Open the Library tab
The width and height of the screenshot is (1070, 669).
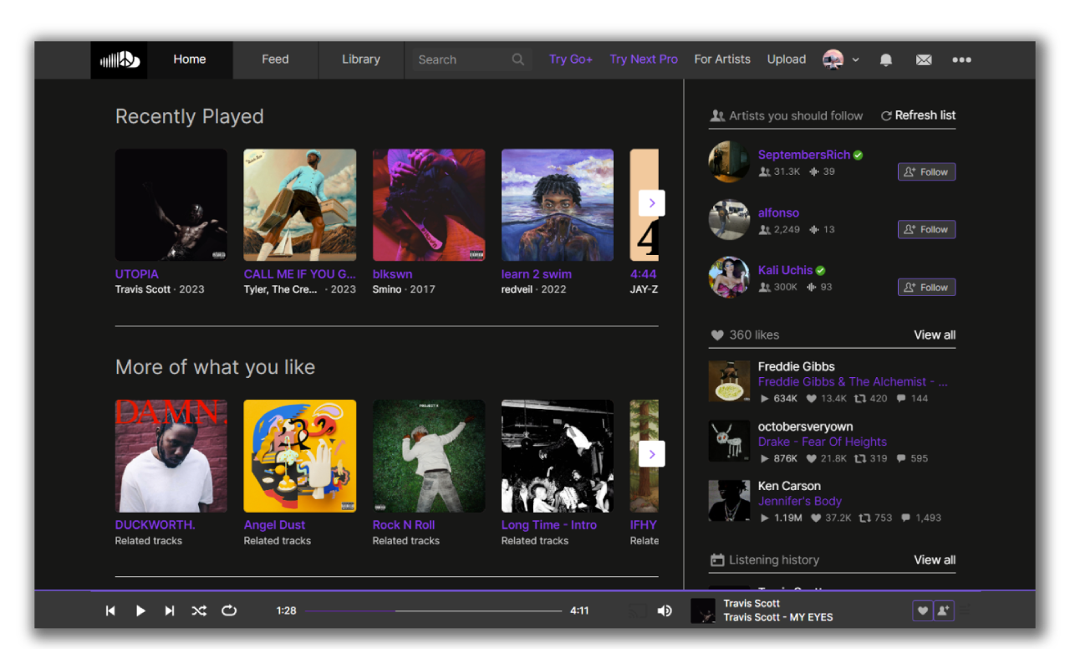click(361, 59)
